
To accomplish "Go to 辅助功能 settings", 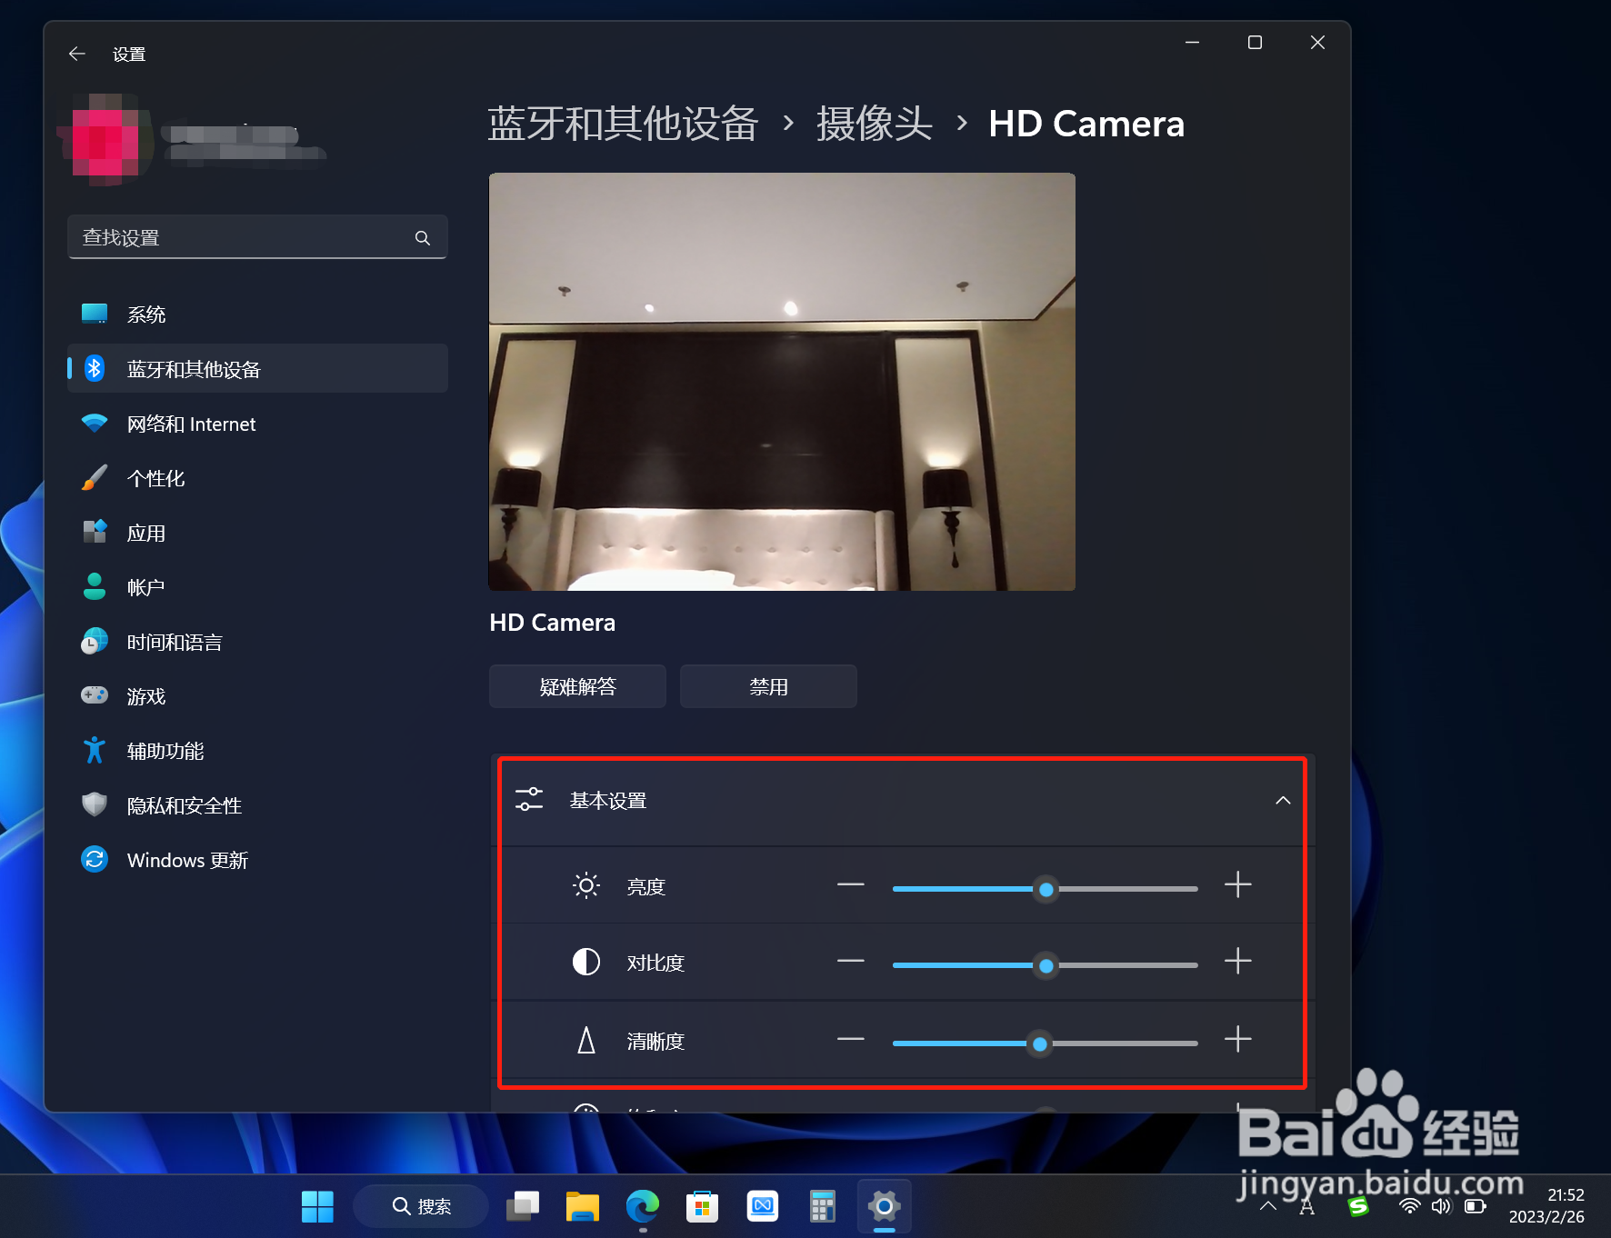I will pyautogui.click(x=257, y=751).
